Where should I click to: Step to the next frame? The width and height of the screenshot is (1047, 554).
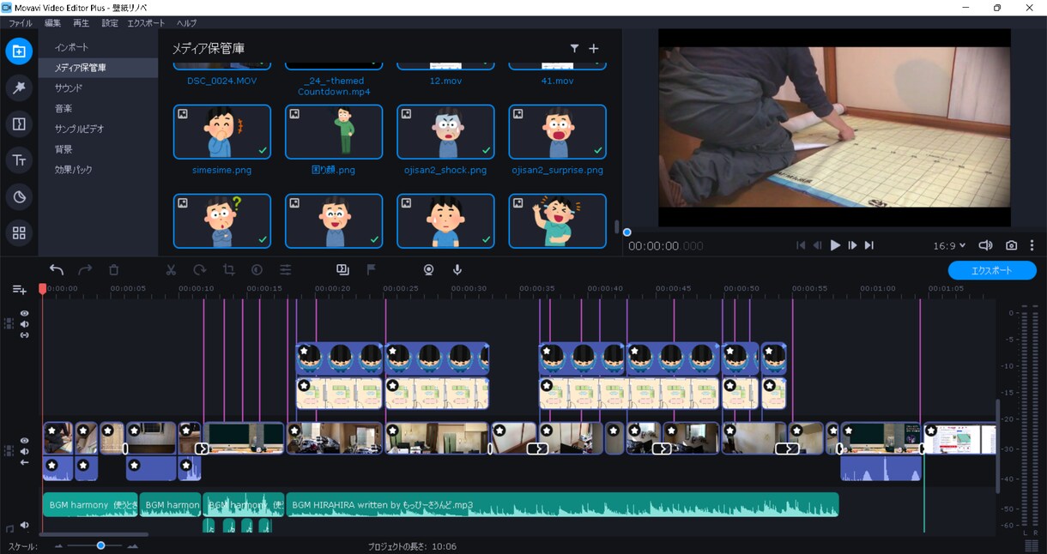point(852,245)
